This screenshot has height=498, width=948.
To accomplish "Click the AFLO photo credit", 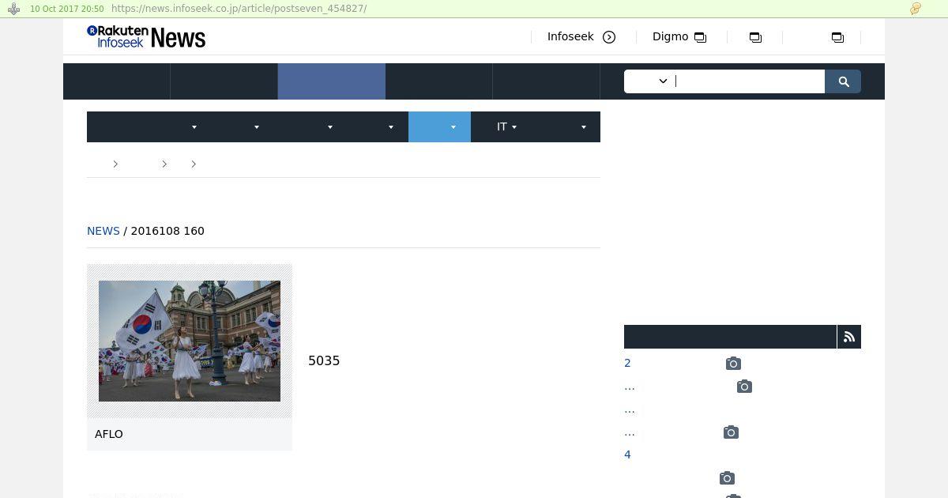I will 109,434.
